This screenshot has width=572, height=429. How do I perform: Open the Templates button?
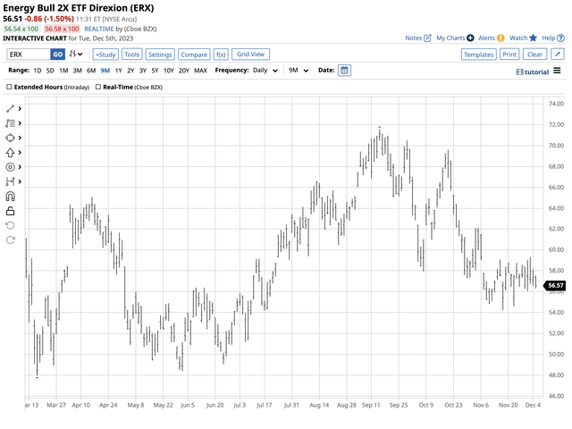[478, 55]
